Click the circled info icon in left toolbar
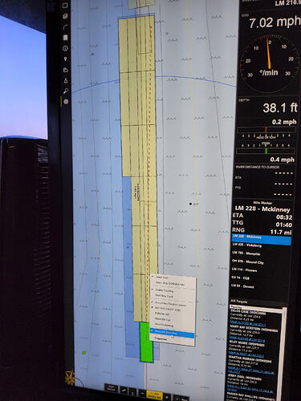This screenshot has width=301, height=401. point(65,48)
